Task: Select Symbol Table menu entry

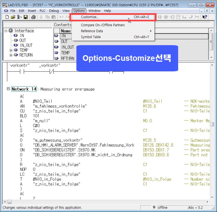Action: point(91,37)
